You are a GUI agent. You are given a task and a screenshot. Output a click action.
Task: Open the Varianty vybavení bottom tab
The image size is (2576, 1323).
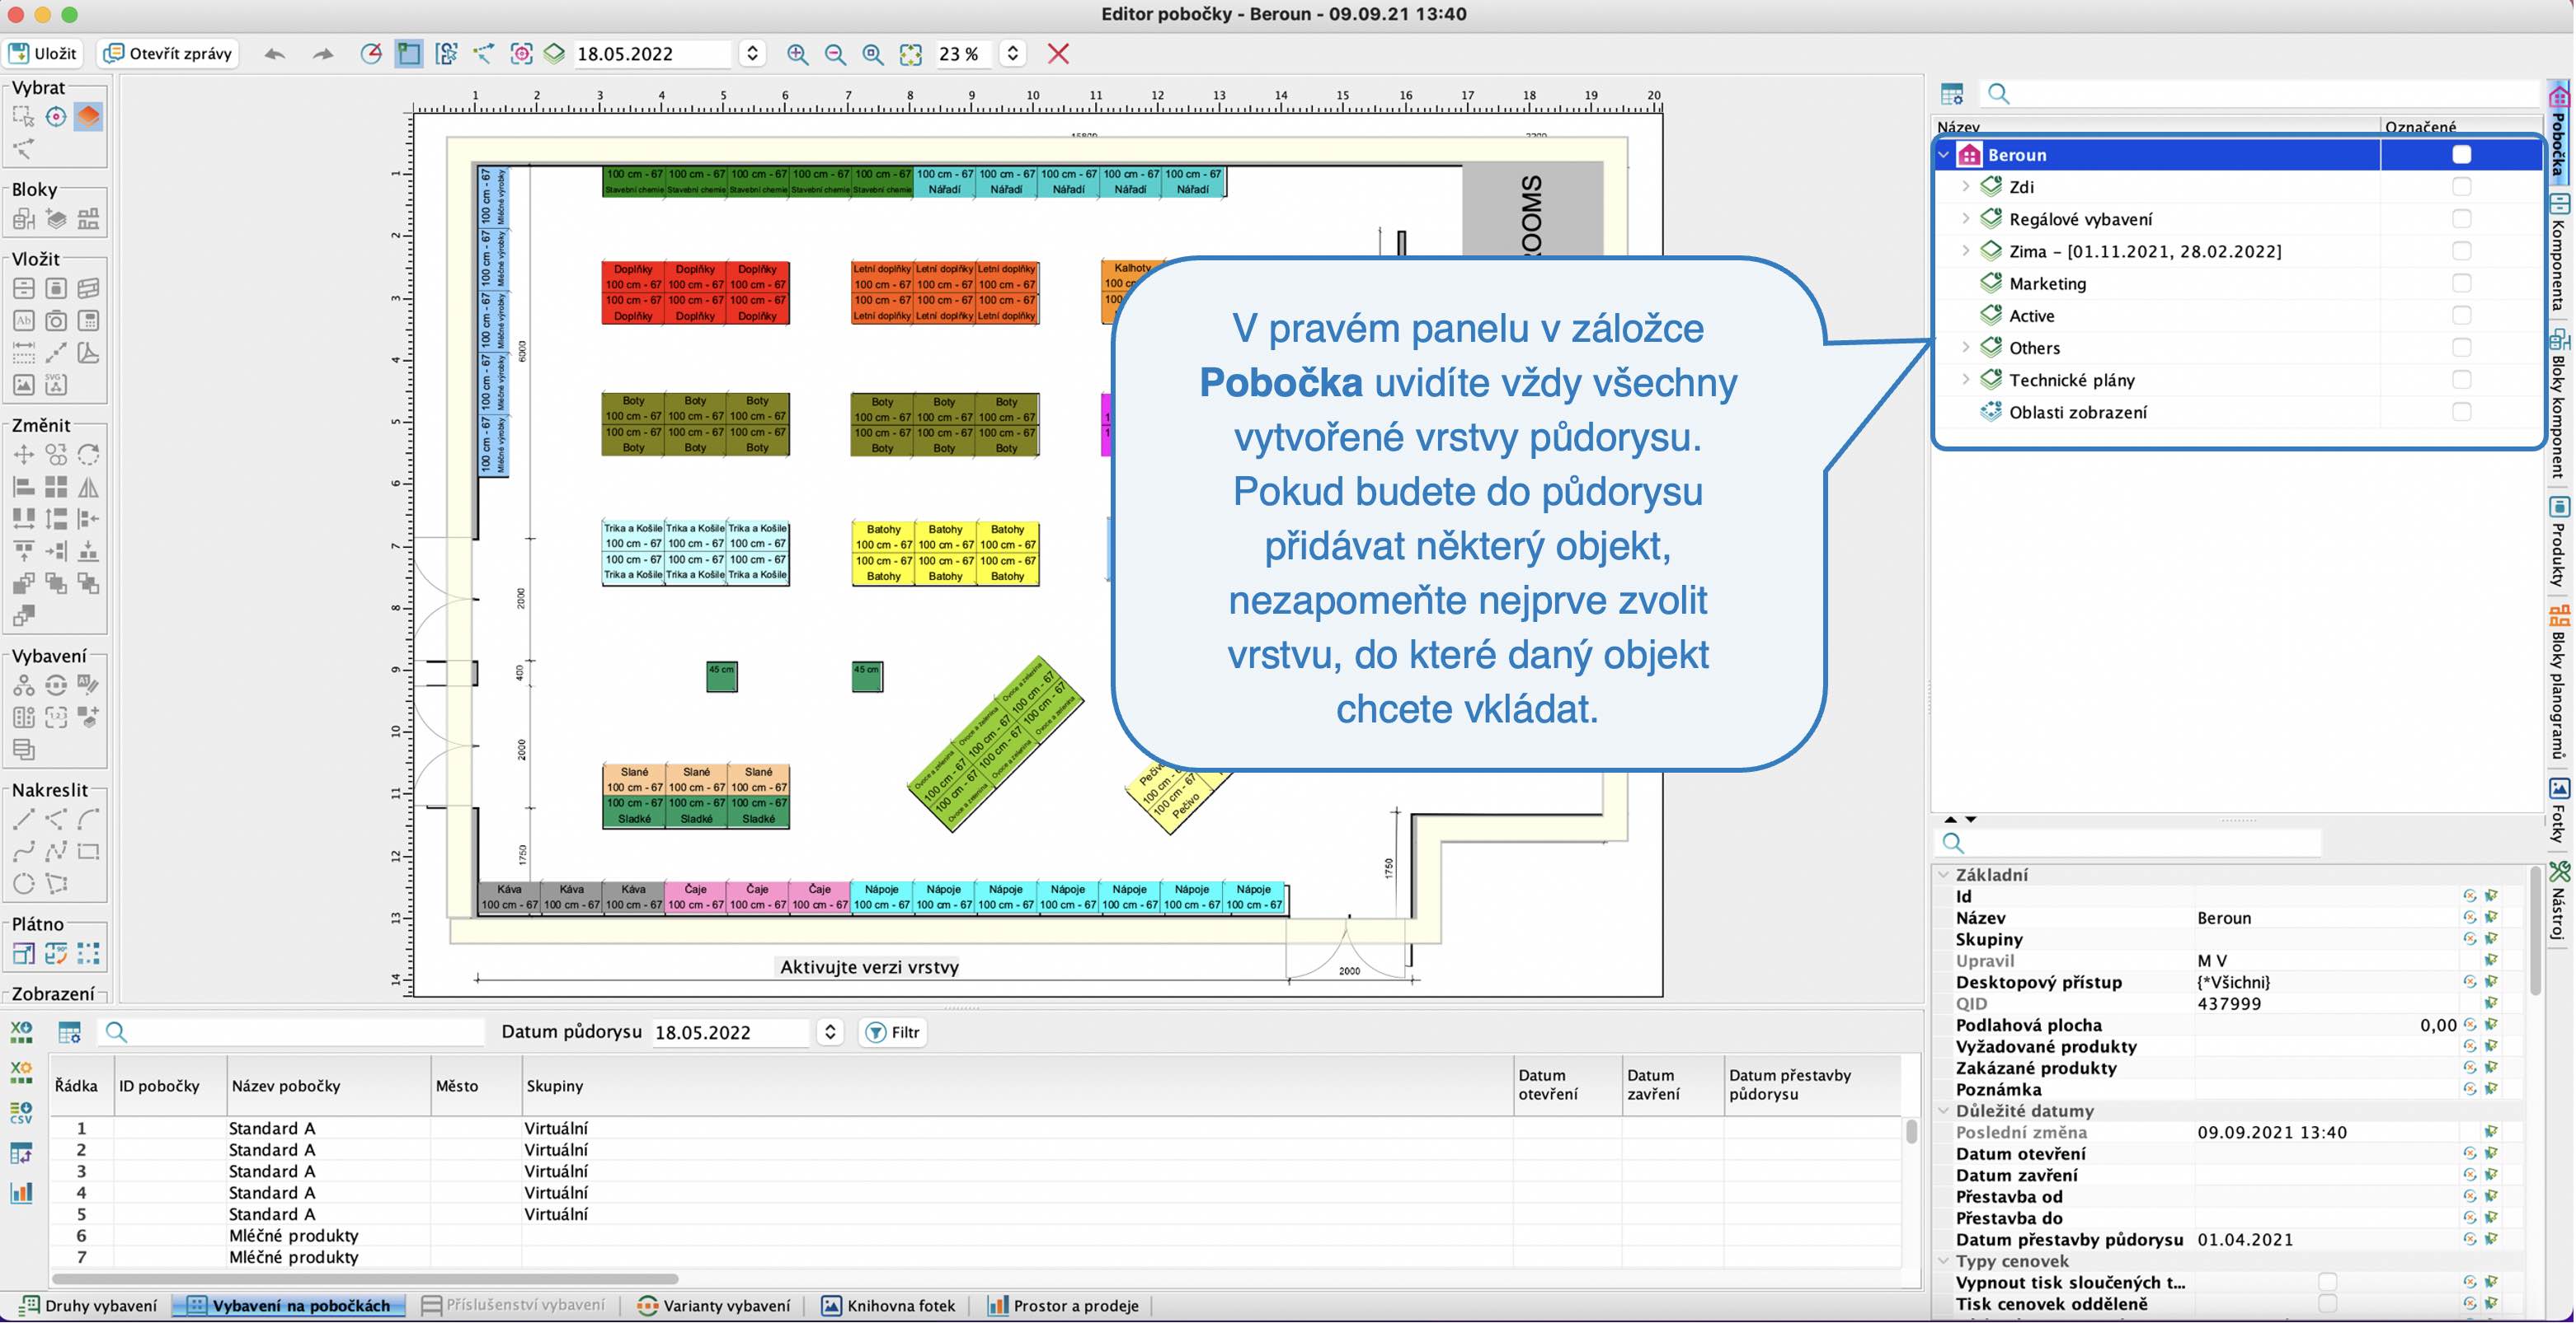[x=714, y=1305]
